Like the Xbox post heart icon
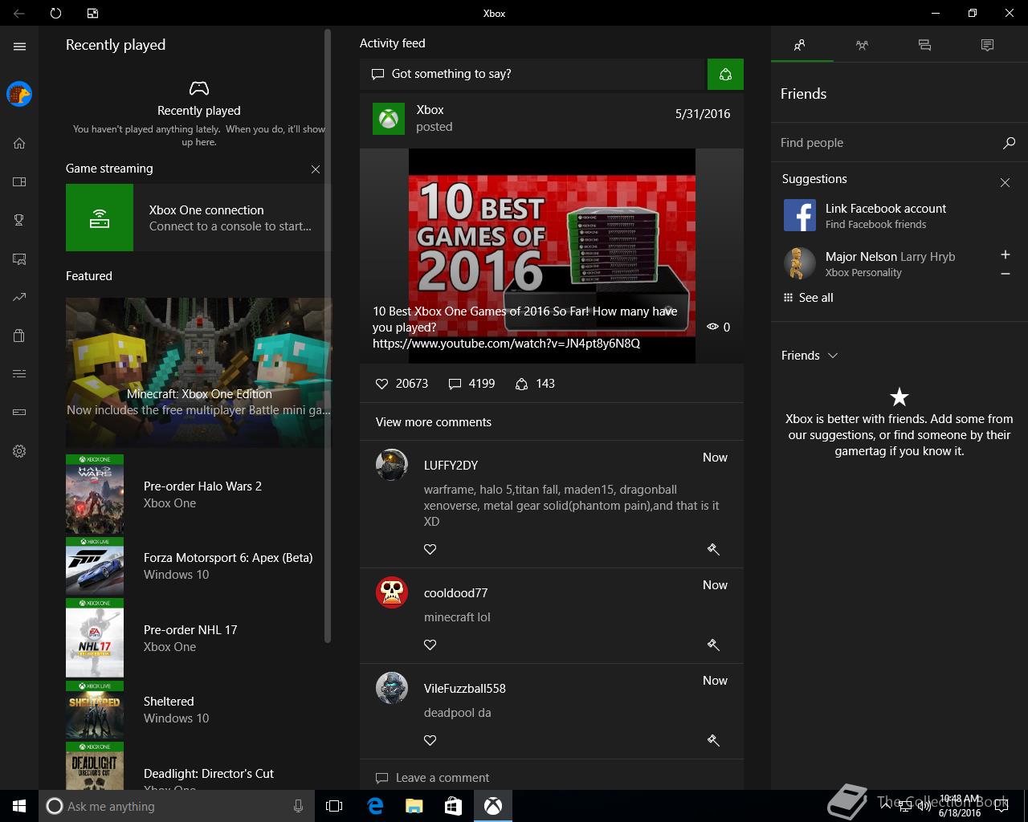This screenshot has height=822, width=1028. (382, 384)
